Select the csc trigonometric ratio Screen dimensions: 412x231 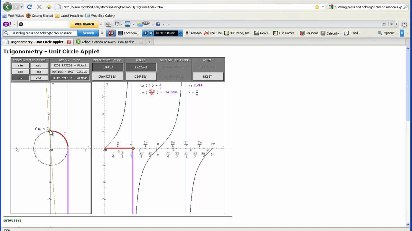[x=39, y=65]
